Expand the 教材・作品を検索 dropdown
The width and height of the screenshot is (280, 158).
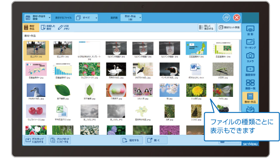pos(37,18)
